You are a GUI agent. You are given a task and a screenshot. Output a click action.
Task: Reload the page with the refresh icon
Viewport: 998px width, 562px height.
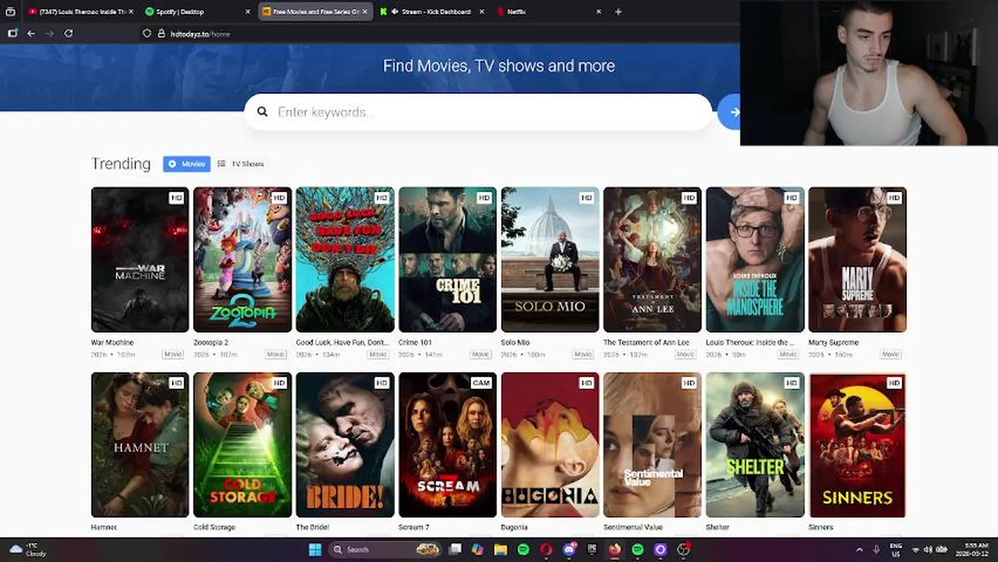coord(69,34)
